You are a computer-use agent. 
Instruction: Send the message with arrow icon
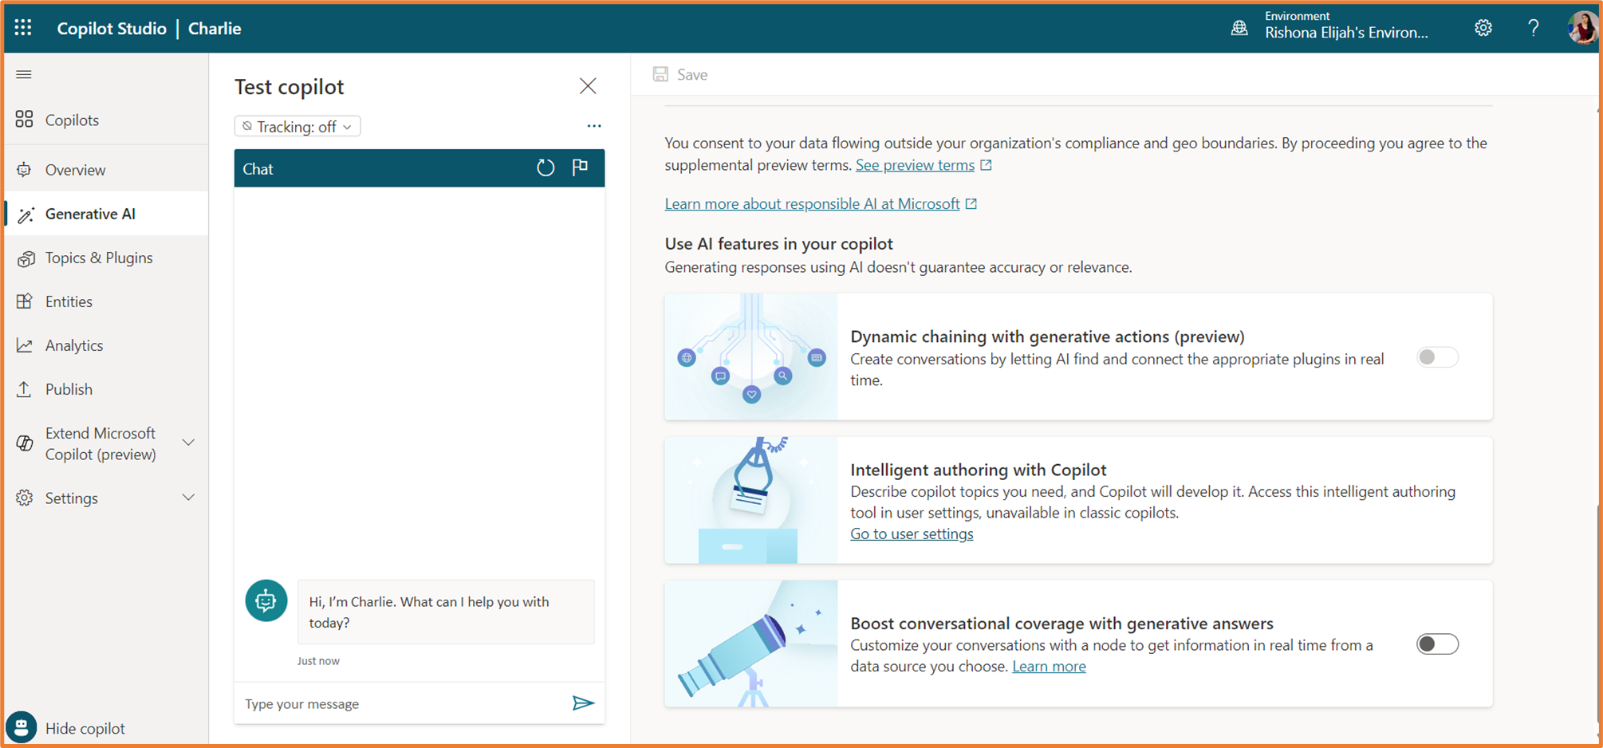(583, 703)
